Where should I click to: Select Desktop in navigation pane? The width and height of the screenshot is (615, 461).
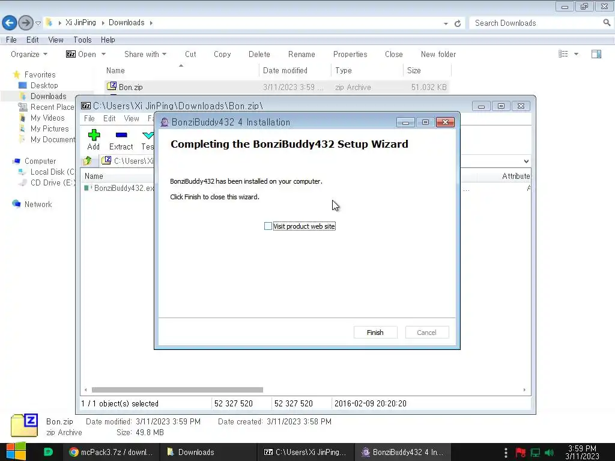pyautogui.click(x=44, y=85)
